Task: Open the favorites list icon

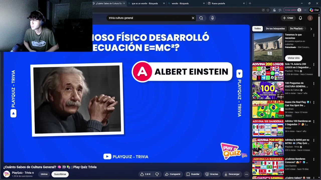Action: (x=280, y=10)
